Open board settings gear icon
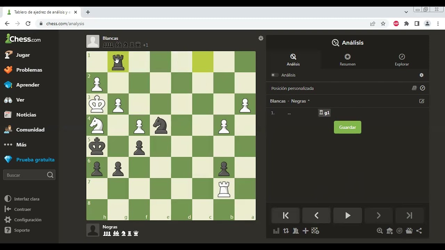 (x=261, y=38)
